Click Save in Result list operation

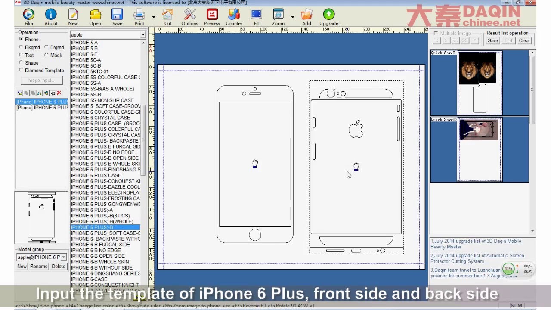point(493,40)
